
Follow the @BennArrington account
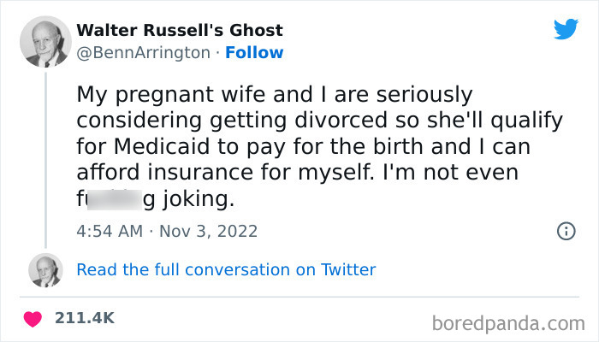pyautogui.click(x=255, y=52)
